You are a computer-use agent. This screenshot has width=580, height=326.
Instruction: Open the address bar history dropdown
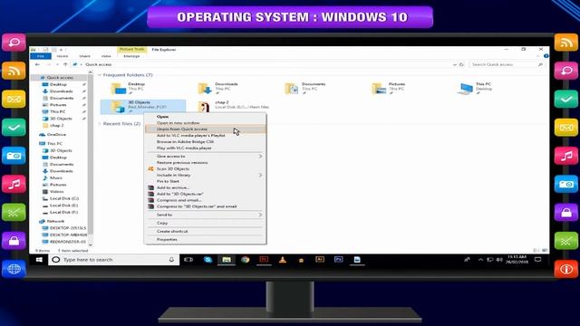point(455,64)
